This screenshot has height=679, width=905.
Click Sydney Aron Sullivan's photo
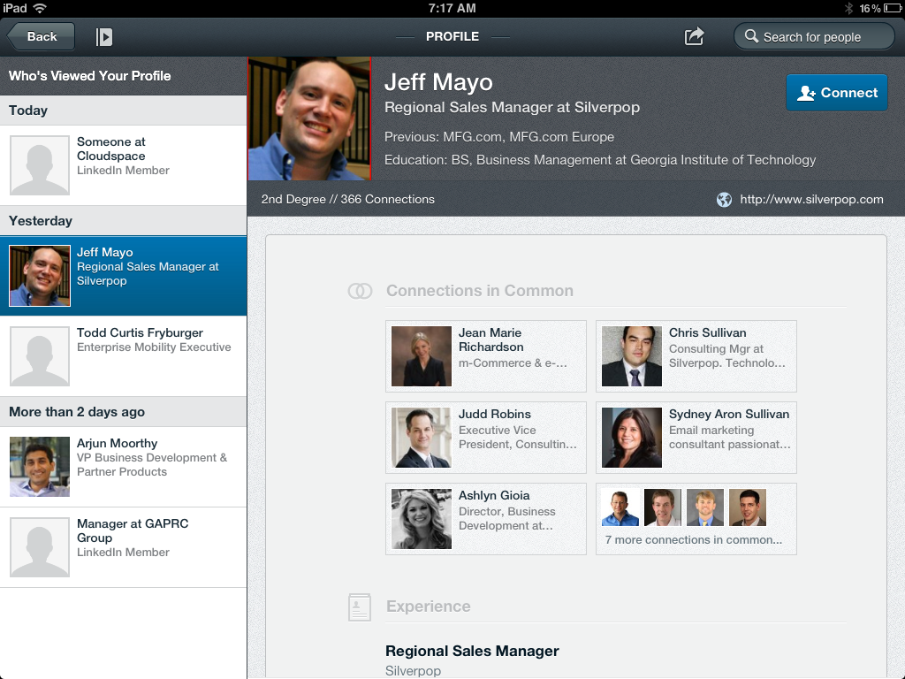tap(631, 438)
